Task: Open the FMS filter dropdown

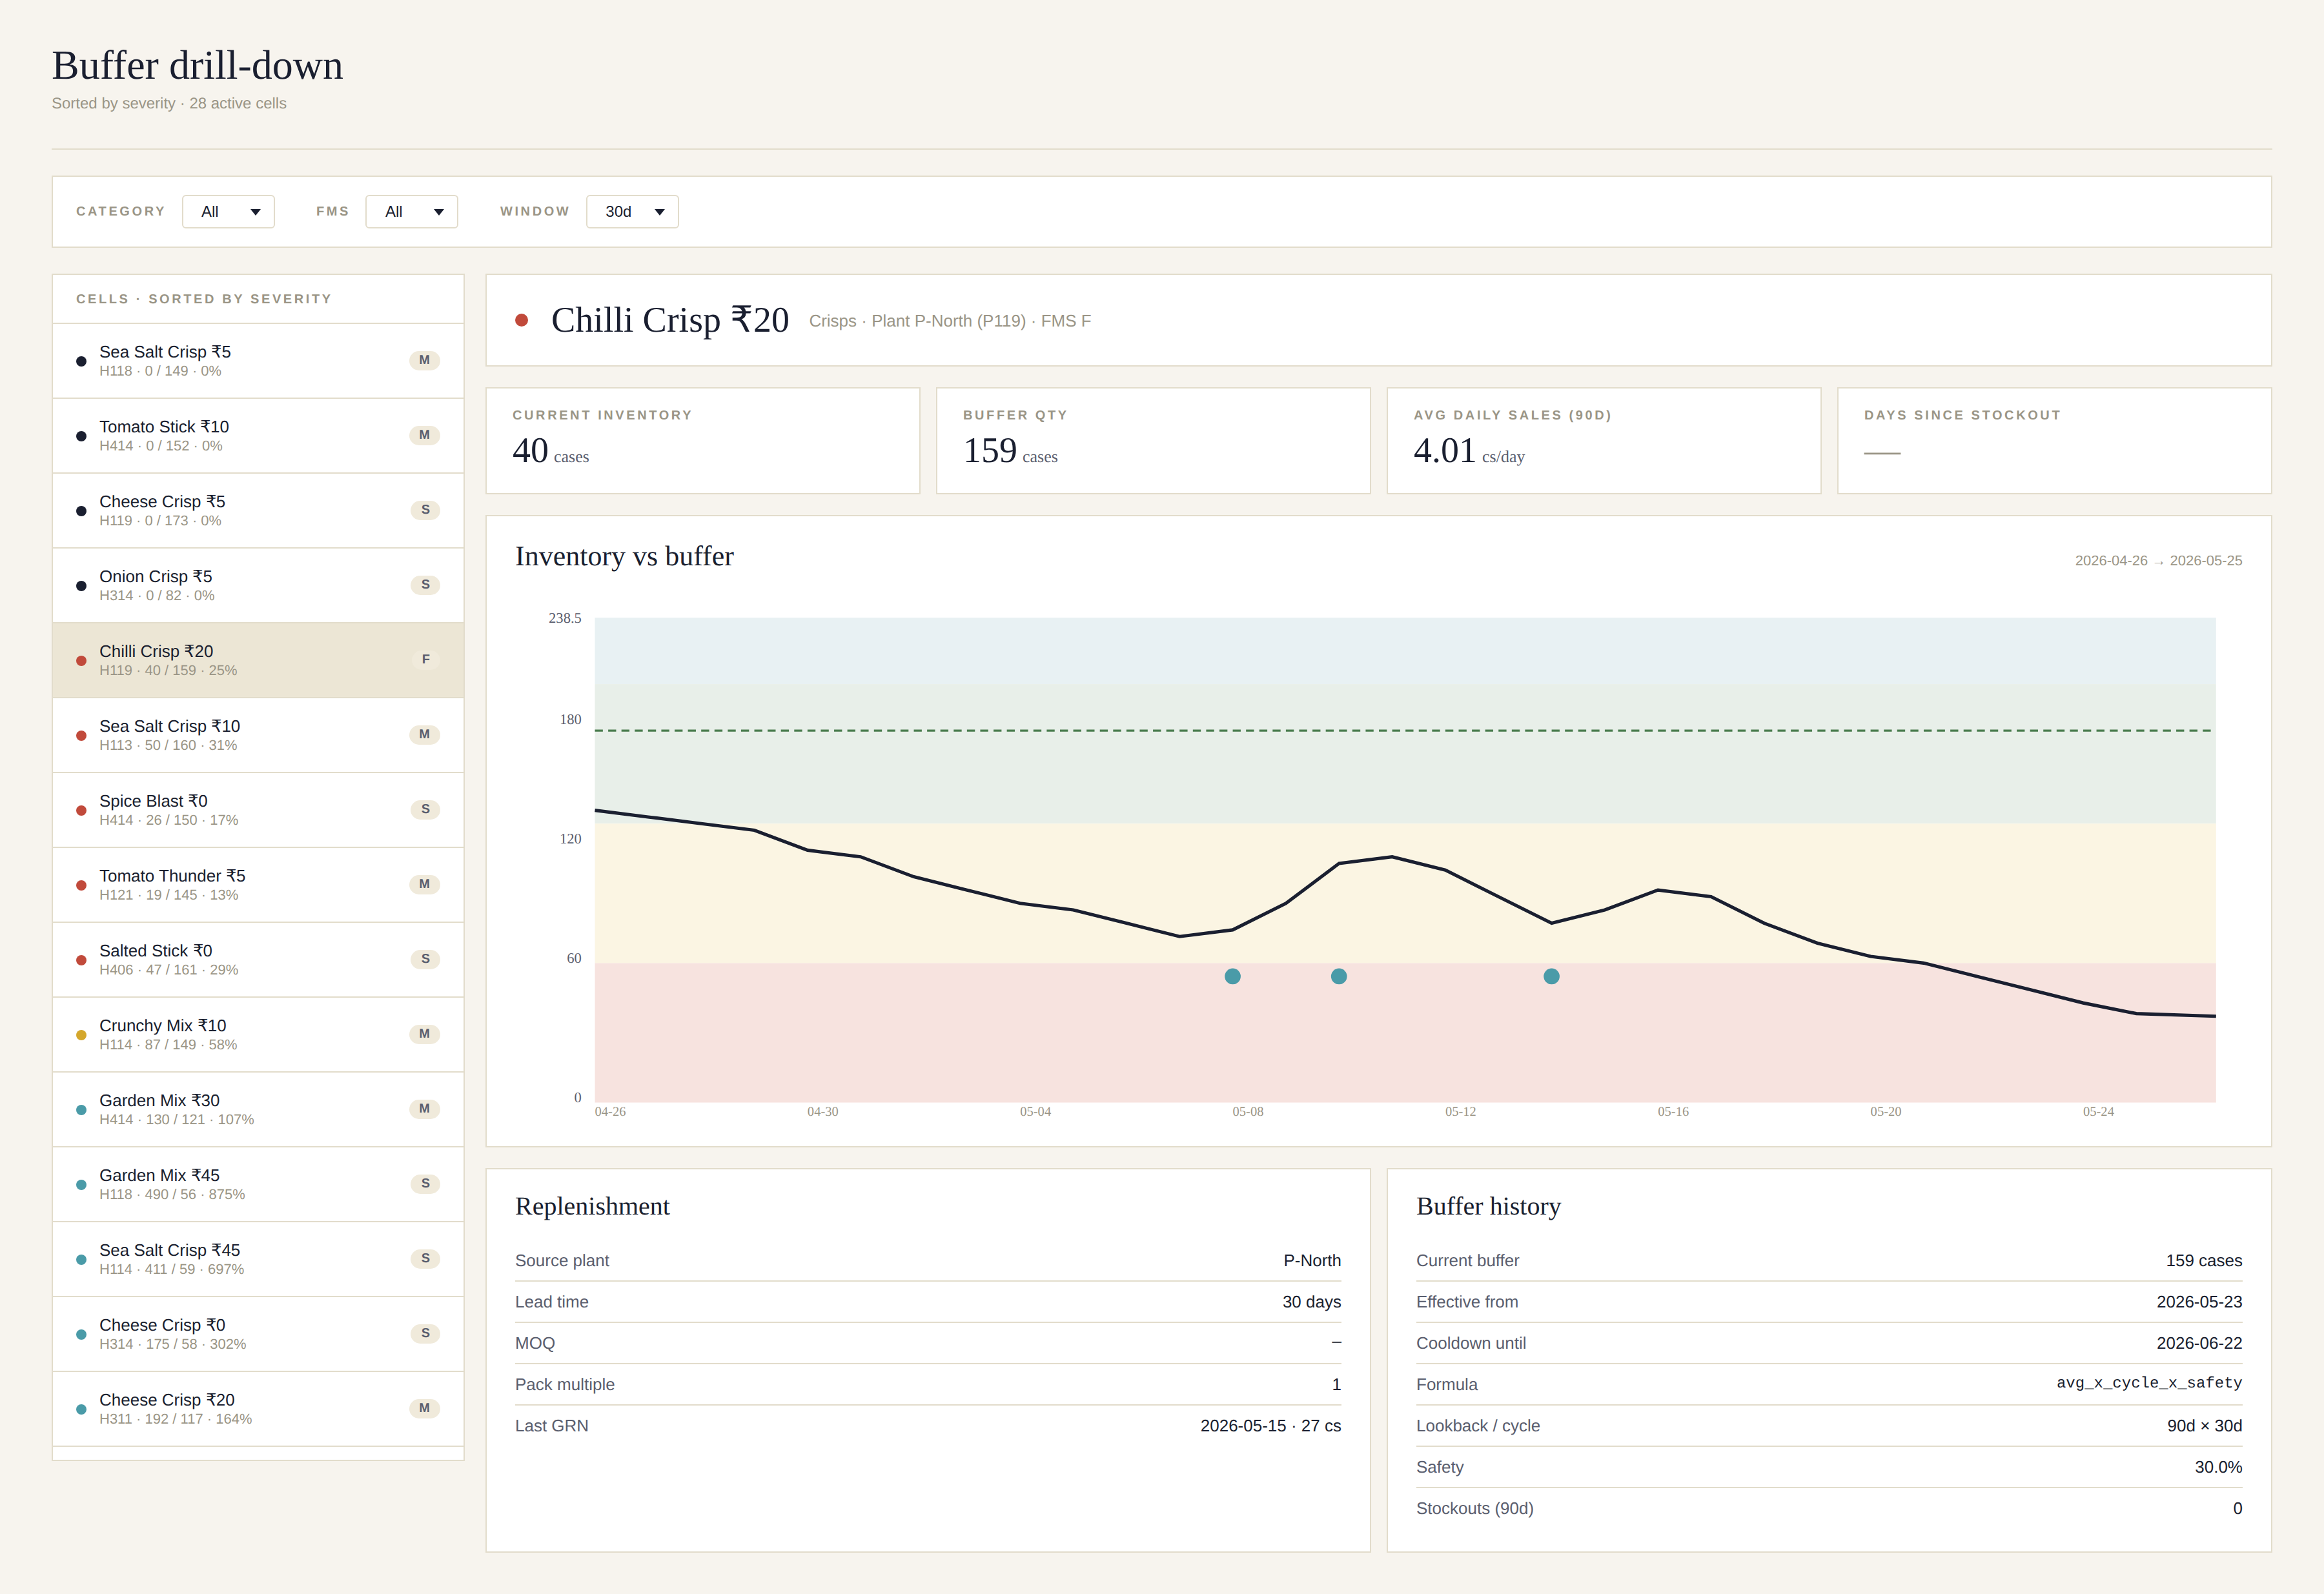Action: (x=412, y=212)
